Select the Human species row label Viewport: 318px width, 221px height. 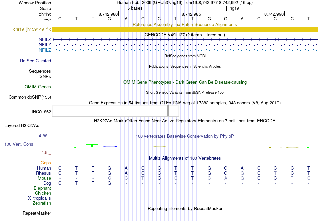(x=44, y=168)
